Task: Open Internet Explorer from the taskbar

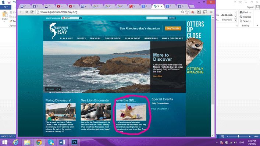Action: click(x=15, y=142)
